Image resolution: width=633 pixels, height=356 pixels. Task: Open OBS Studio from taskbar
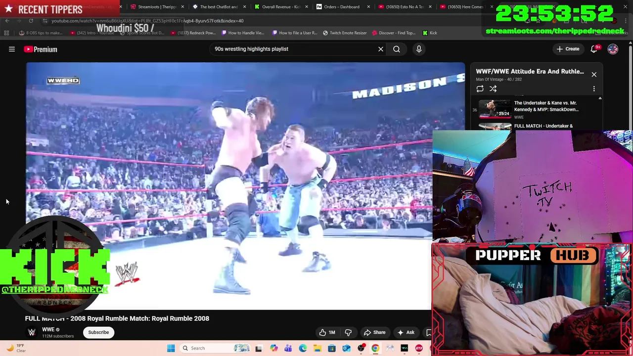point(361,348)
